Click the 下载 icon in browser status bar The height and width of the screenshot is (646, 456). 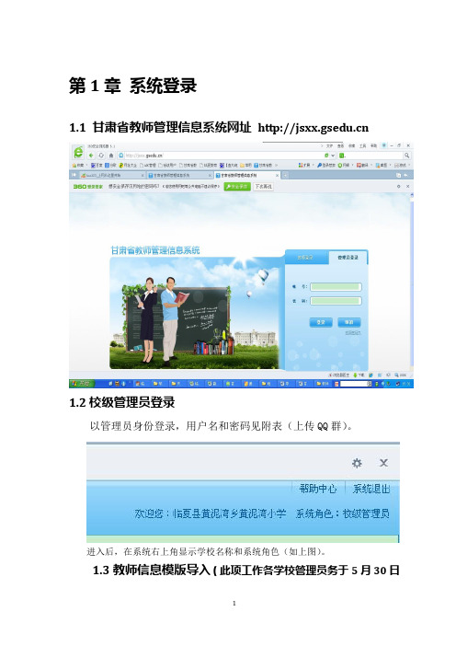(x=359, y=375)
